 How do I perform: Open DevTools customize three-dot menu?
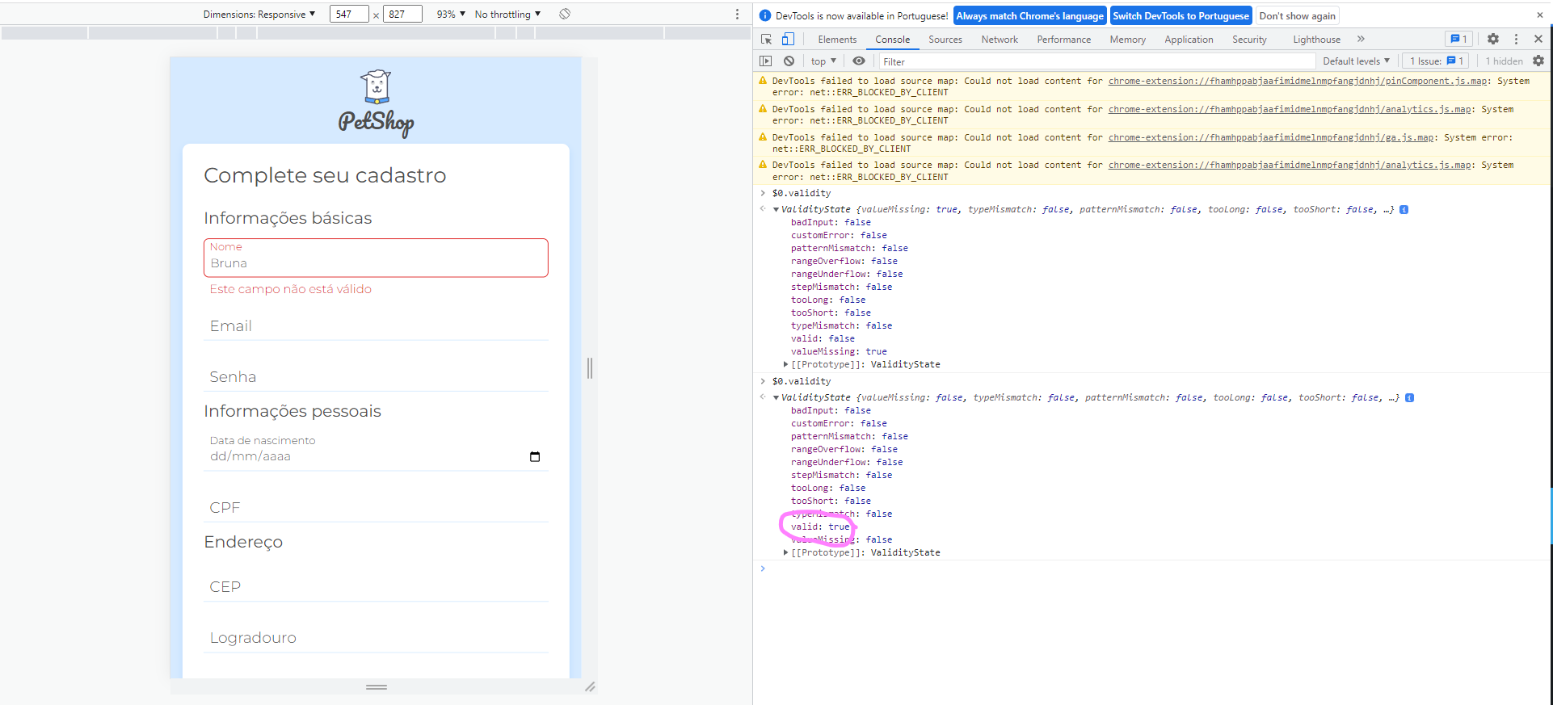(1516, 39)
